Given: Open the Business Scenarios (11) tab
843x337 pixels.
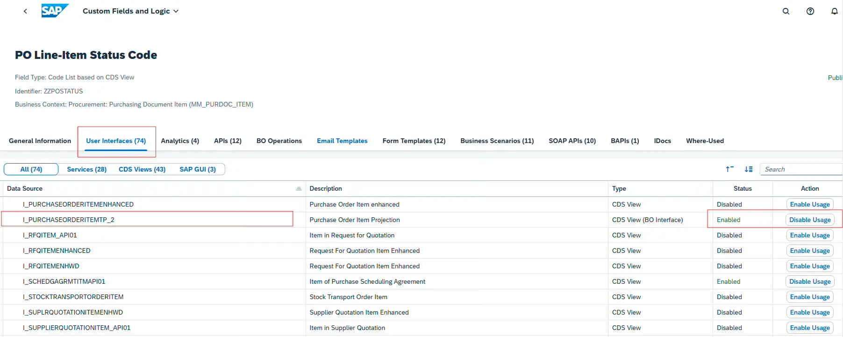Looking at the screenshot, I should (497, 141).
